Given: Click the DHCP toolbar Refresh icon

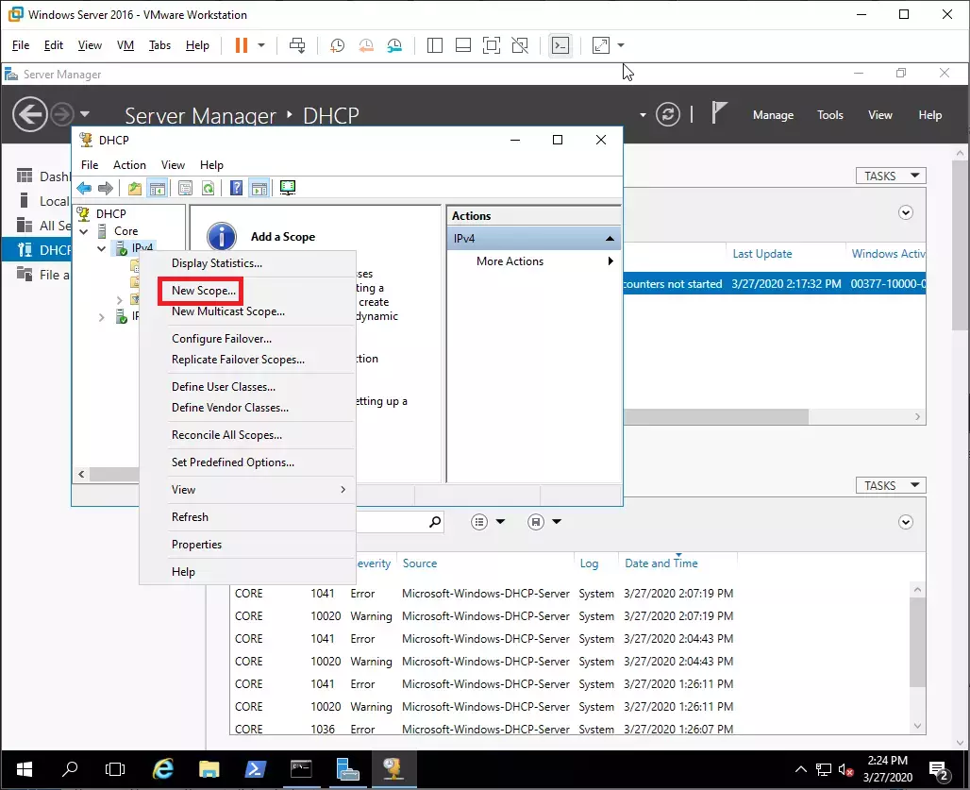Looking at the screenshot, I should (208, 188).
